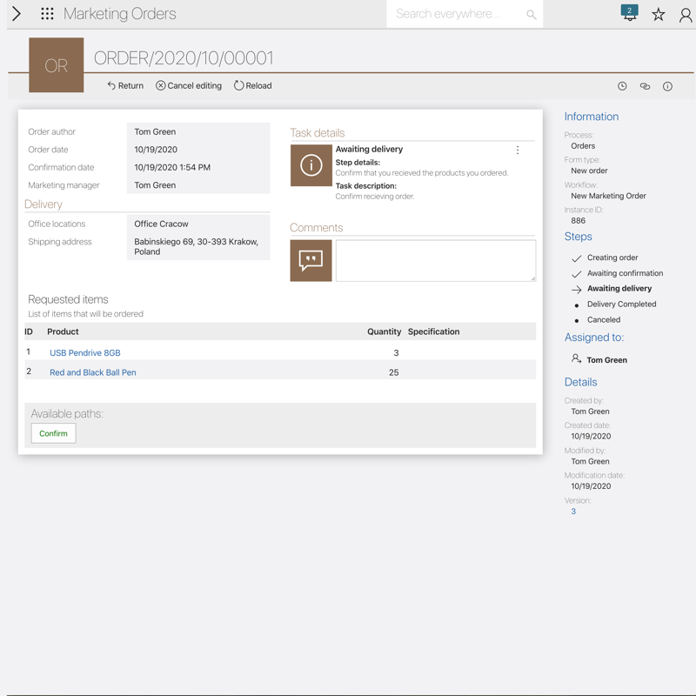Screen dimensions: 696x696
Task: Click the OR order thumbnail tile
Action: (x=57, y=65)
